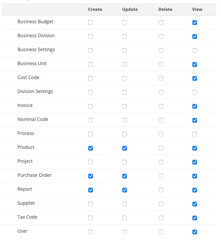
Task: Enable Delete permission for Purchase Order
Action: 161,176
